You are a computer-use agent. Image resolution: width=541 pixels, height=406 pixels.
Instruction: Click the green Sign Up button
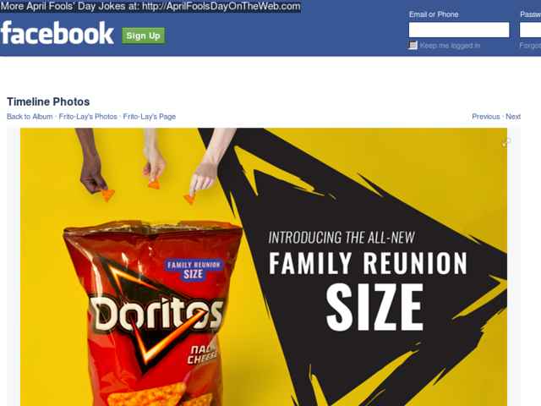(143, 36)
